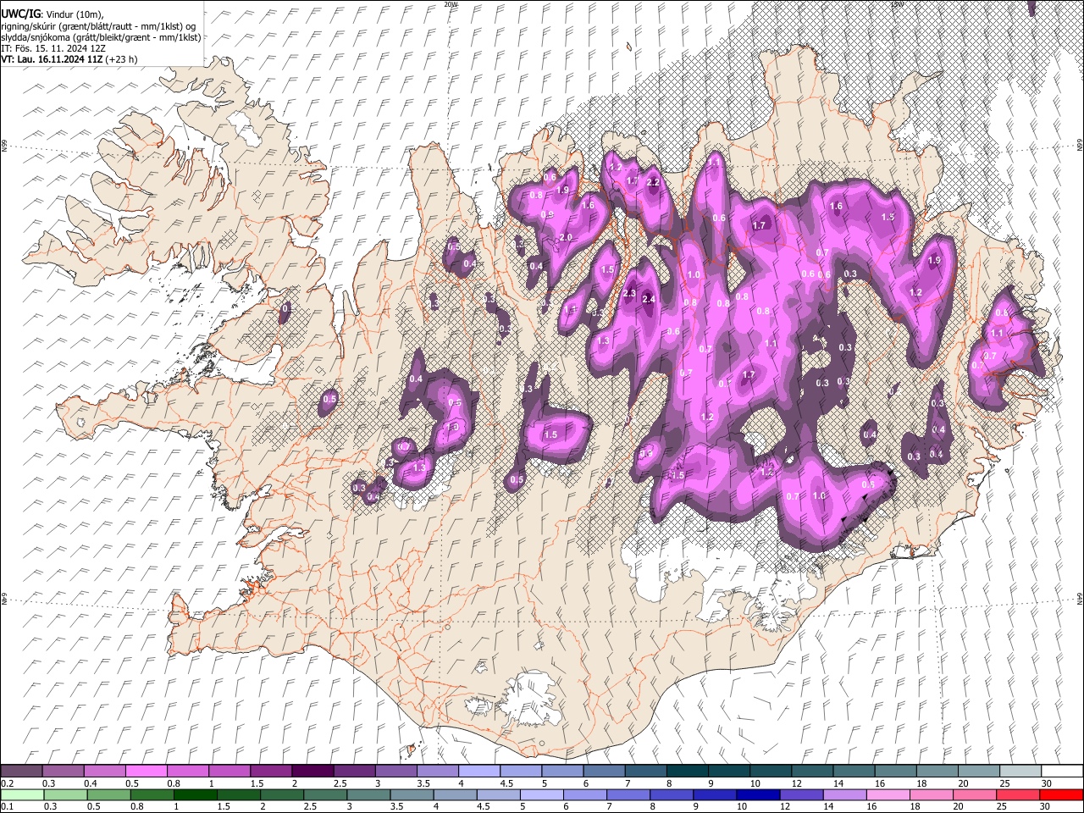Select the 'rigning/skúrir' legend description line
This screenshot has height=813, width=1084.
100,26
